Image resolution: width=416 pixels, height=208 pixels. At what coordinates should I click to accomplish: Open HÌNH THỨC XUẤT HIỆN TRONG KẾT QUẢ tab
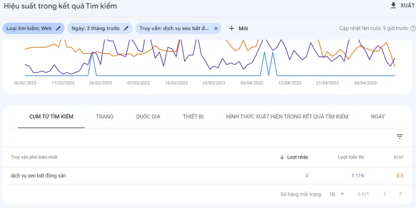[287, 117]
